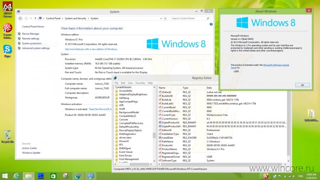This screenshot has height=180, width=320.
Task: Click the values pane horizontal scrollbar
Action: [222, 164]
